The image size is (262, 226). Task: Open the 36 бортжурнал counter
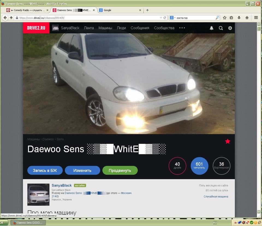(x=222, y=166)
